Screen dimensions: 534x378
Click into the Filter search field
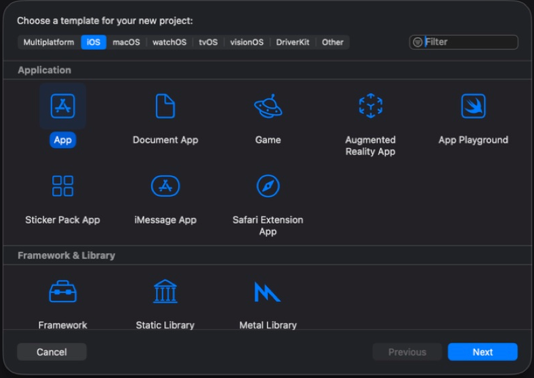point(464,42)
